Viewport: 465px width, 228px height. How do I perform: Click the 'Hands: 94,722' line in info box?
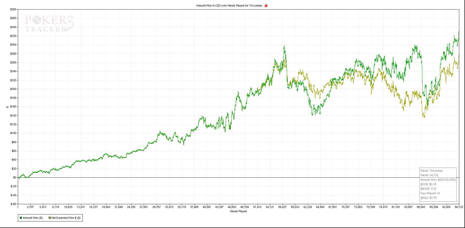pos(430,175)
